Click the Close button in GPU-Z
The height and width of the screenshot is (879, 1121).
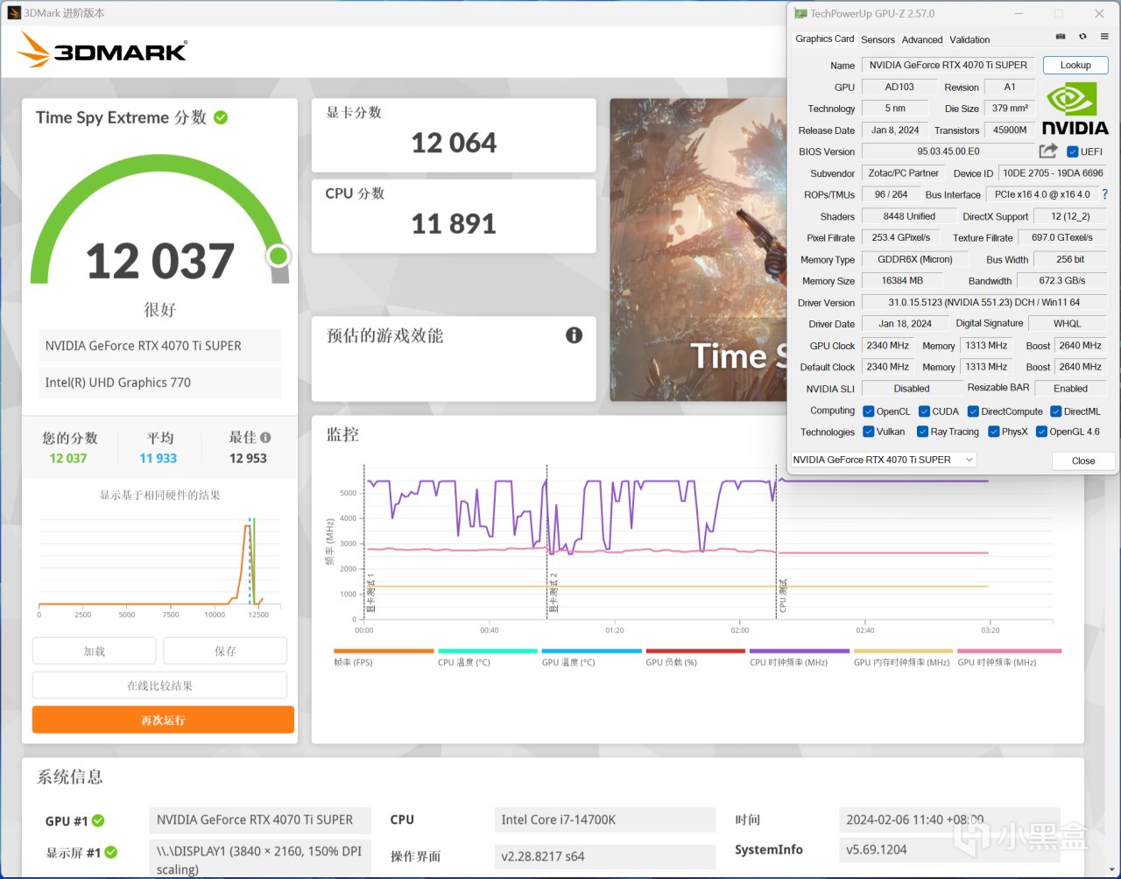[x=1083, y=461]
